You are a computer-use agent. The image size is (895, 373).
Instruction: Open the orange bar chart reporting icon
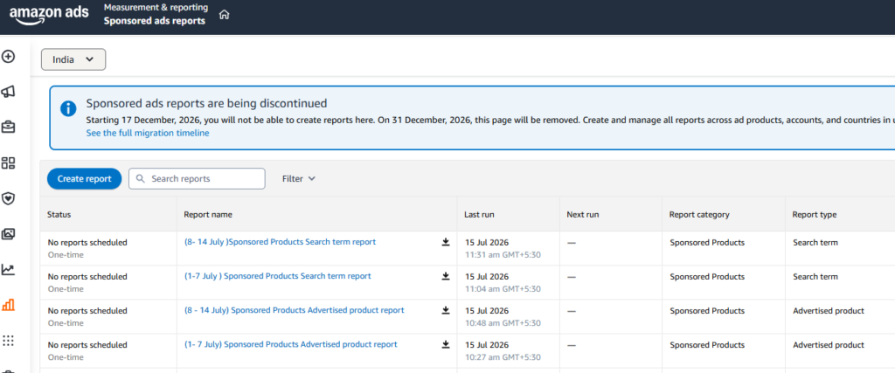[x=8, y=305]
